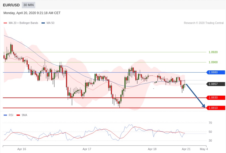Image resolution: width=226 pixels, height=153 pixels.
Task: Click the RSI 50 axis value
Action: 210,132
